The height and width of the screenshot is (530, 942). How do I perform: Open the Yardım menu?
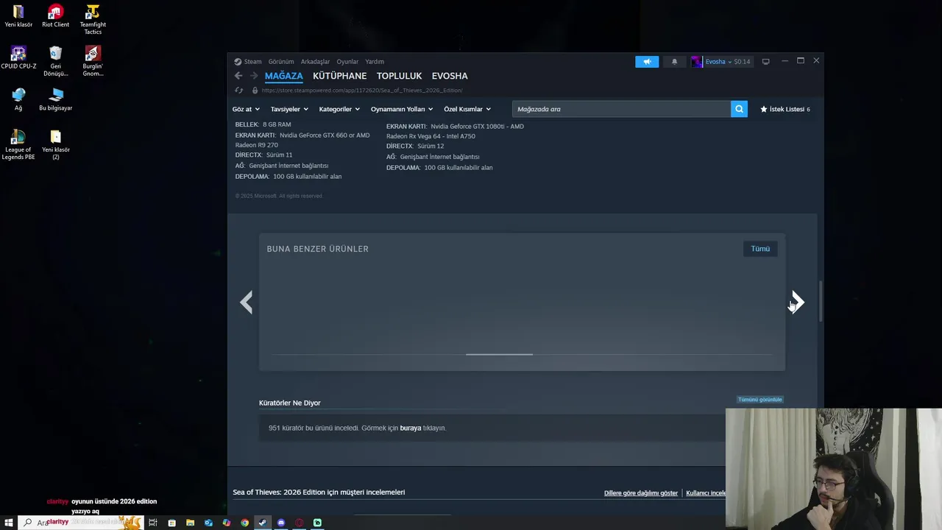pyautogui.click(x=375, y=62)
